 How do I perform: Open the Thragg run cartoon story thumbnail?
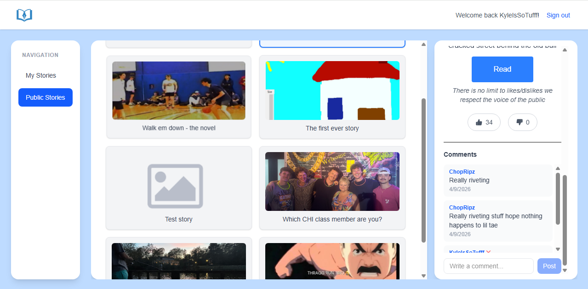332,261
